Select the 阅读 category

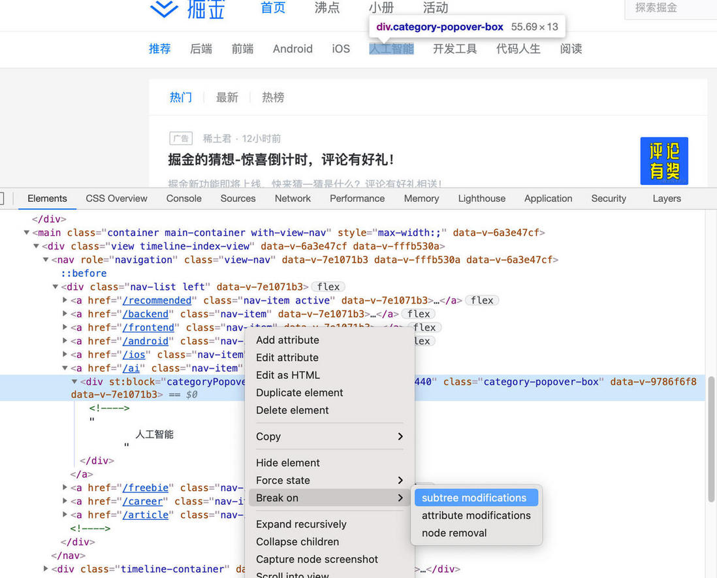click(571, 48)
